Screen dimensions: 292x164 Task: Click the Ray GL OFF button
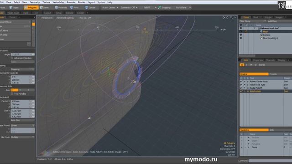click(x=85, y=18)
